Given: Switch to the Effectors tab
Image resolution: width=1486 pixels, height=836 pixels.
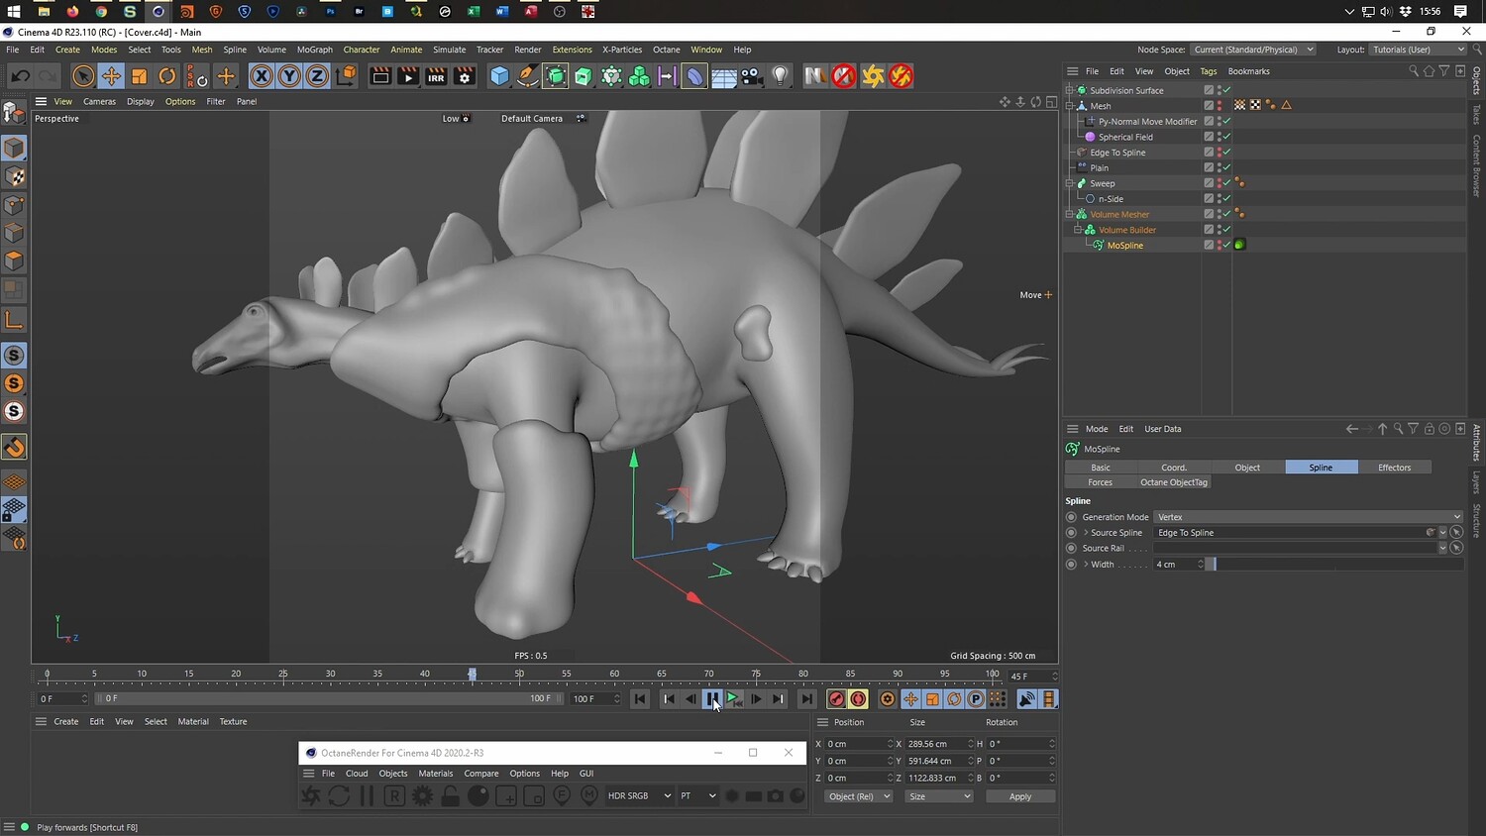Looking at the screenshot, I should point(1393,468).
